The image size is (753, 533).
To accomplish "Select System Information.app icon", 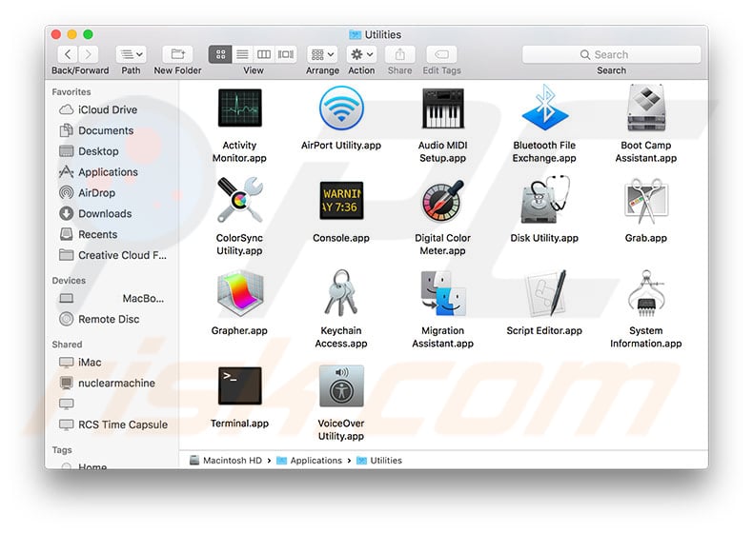I will [646, 293].
